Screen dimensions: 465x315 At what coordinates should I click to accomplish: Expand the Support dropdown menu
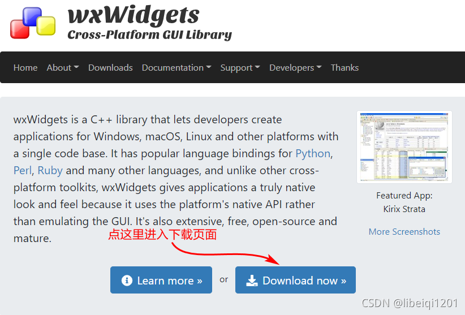pos(240,67)
